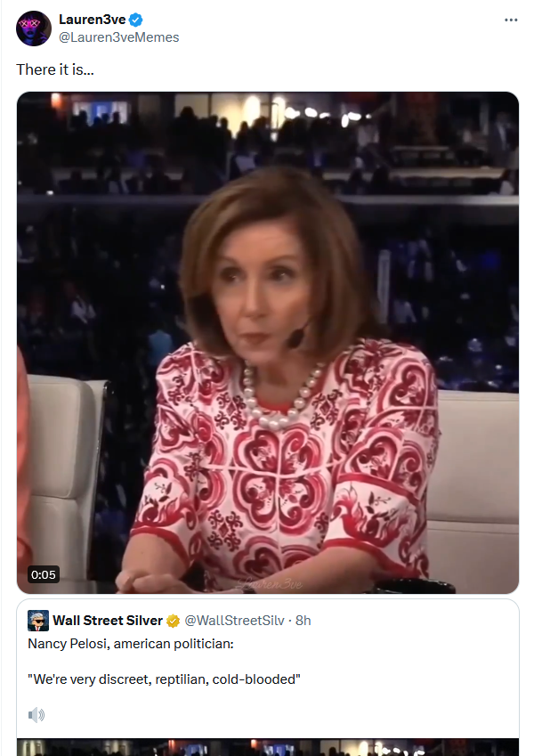Click the Wall Street Silver avatar icon
Viewport: 534px width, 756px height.
[38, 621]
